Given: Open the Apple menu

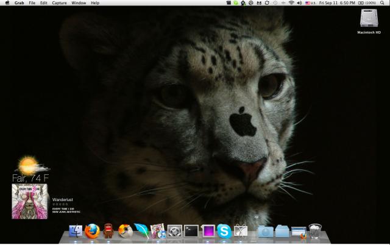Looking at the screenshot, I should (x=7, y=2).
